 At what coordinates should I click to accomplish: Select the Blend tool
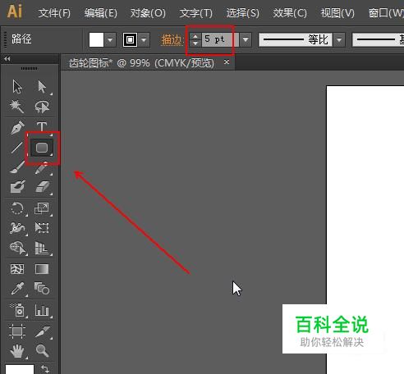pyautogui.click(x=42, y=289)
